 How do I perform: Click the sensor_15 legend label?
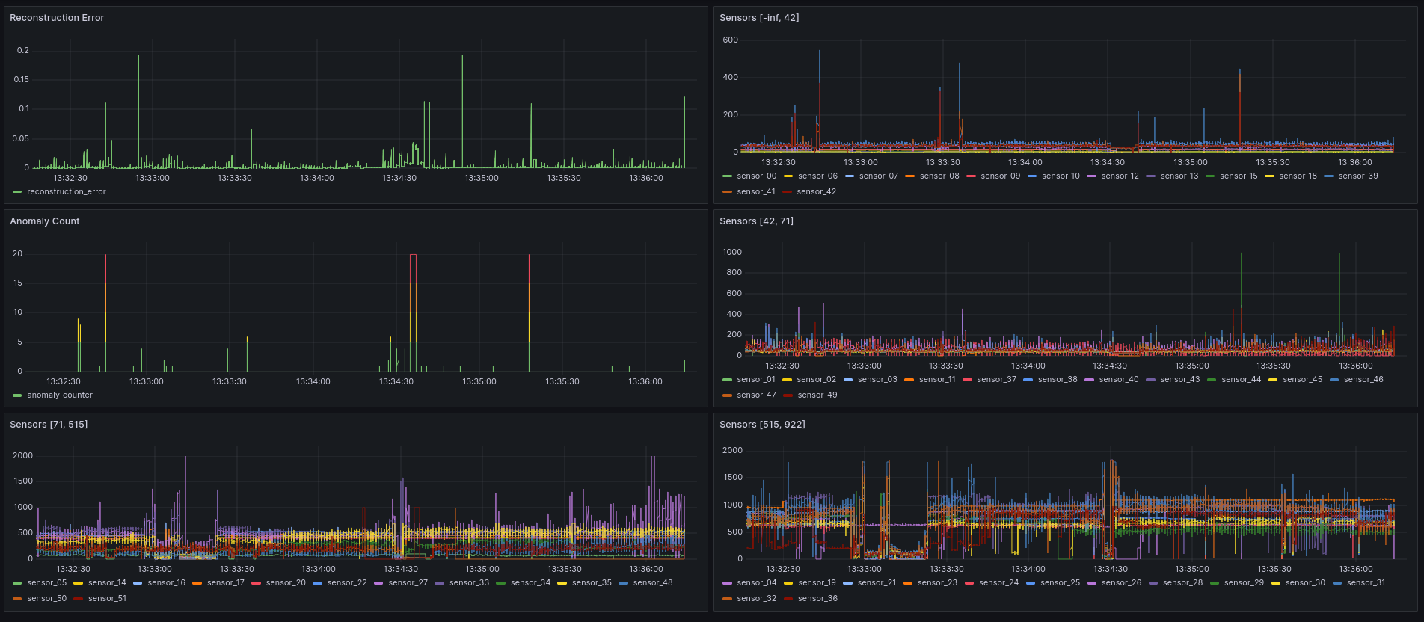[1239, 176]
